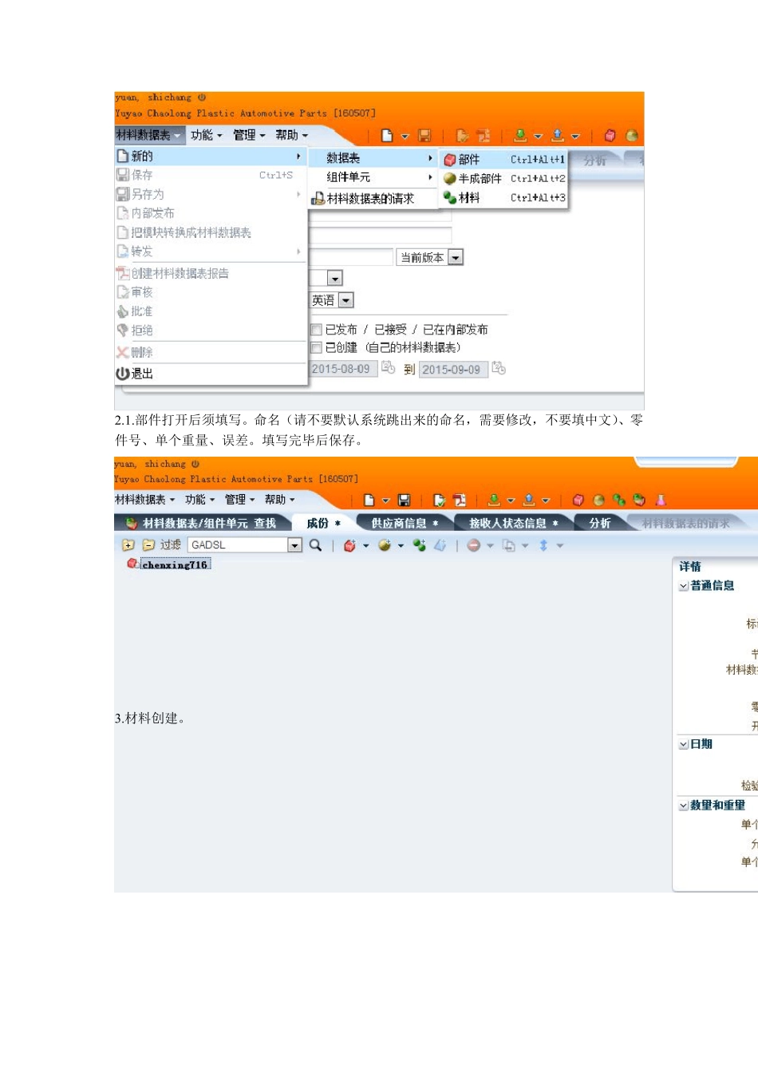This screenshot has height=1073, width=758.
Task: Switch to the 供应商信息 tab
Action: [405, 524]
